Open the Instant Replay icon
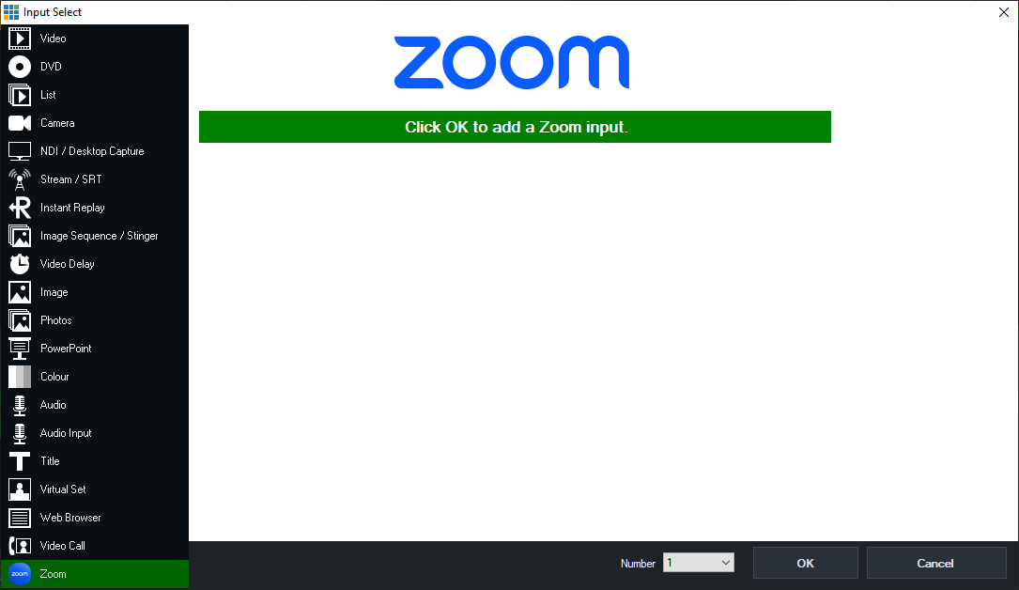Screen dimensions: 1019x590 click(x=20, y=208)
